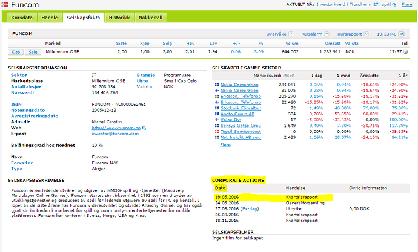Expand the Overvåke dropdown
The image size is (418, 252).
pos(291,34)
